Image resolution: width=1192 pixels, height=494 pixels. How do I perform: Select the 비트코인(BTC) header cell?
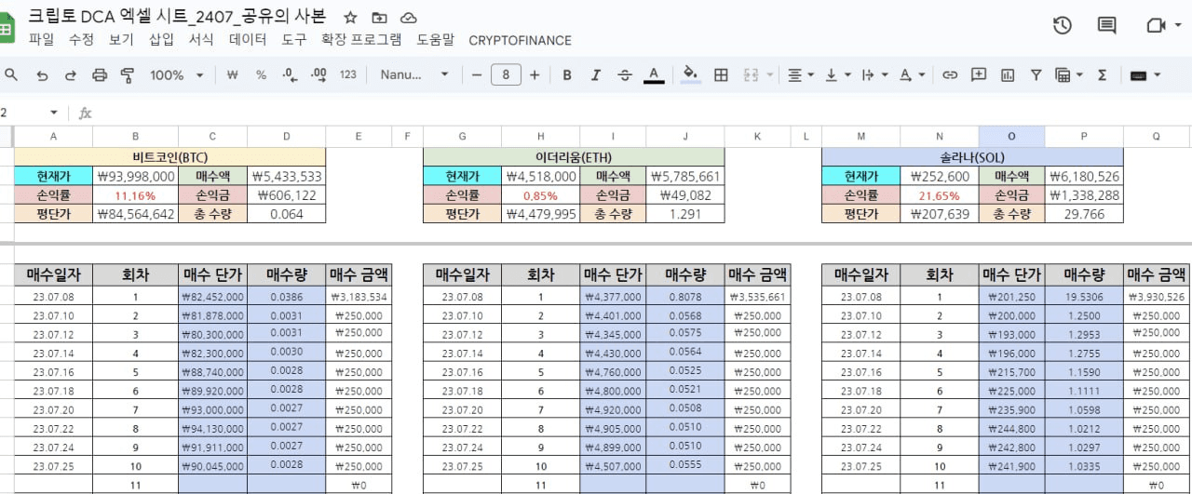(169, 157)
